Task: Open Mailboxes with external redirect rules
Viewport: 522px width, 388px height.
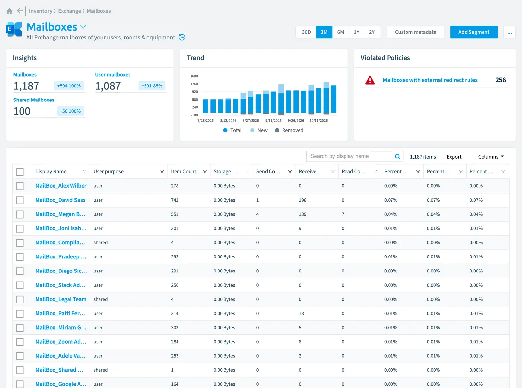Action: click(x=430, y=80)
